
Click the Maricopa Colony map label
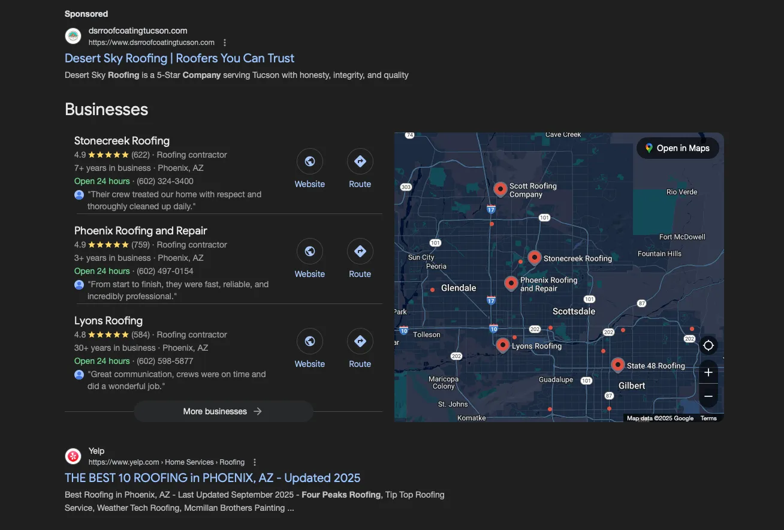click(444, 383)
